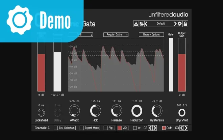Screen dimensions: 223x140
Task: Decrease MIDI In note with left arrow
Action: [150, 128]
